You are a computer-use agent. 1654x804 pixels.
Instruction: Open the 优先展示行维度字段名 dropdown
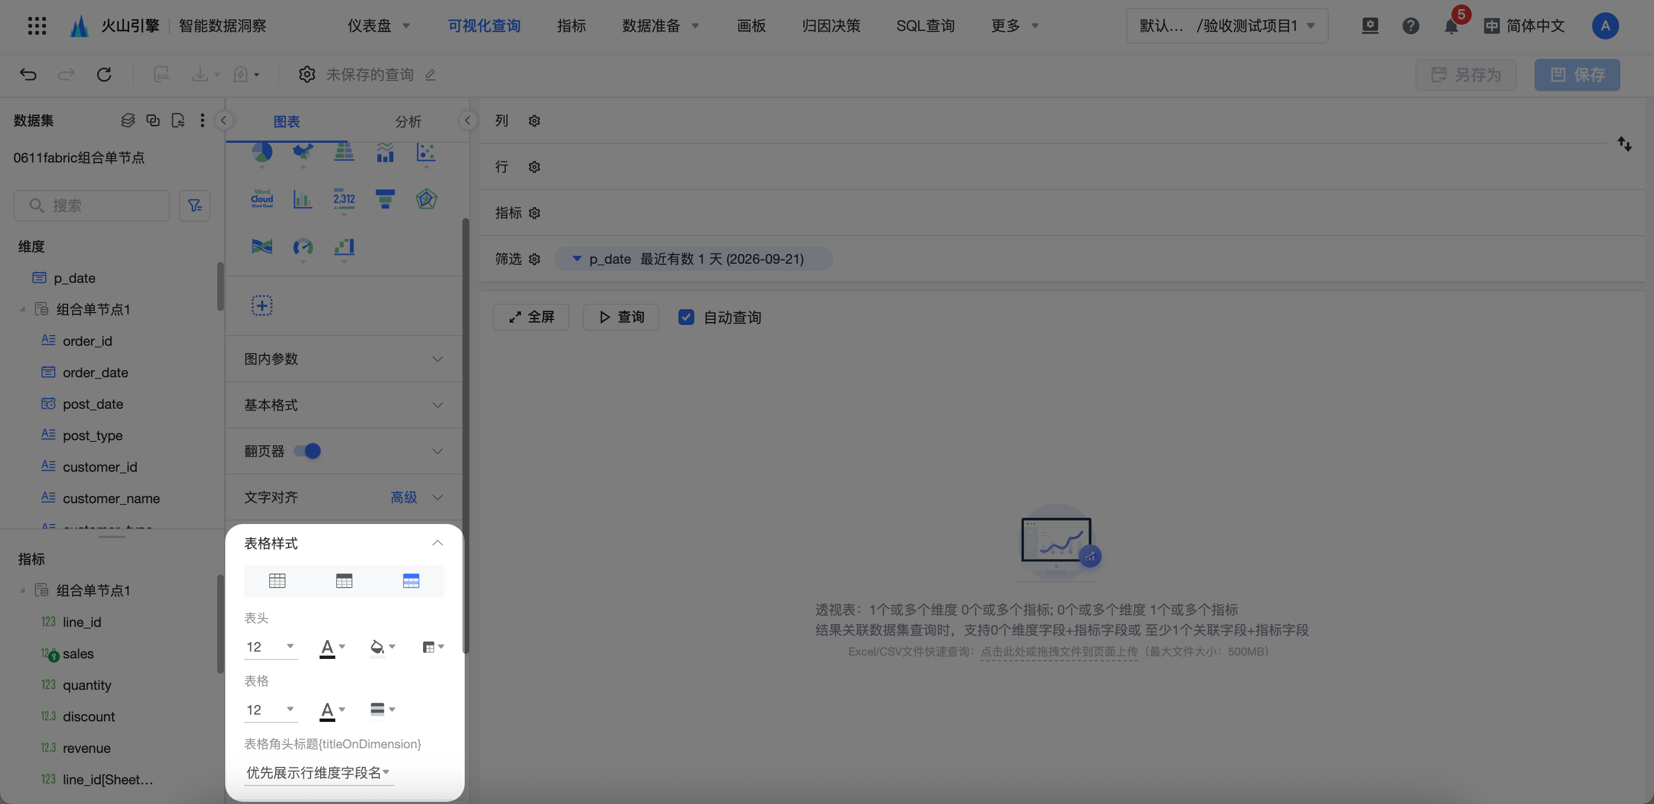[x=318, y=773]
